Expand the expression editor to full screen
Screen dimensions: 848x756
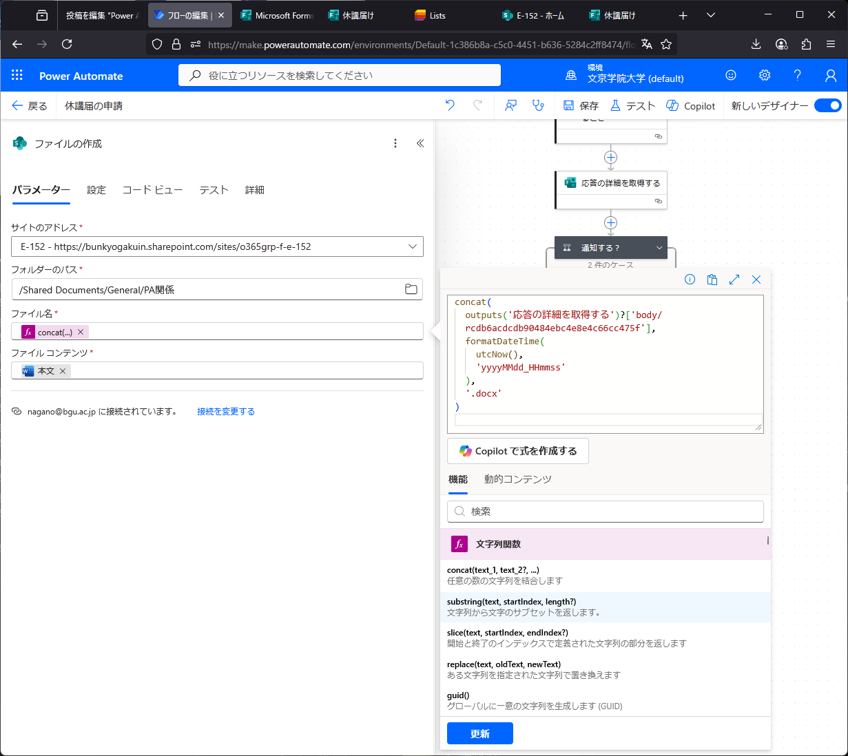coord(734,280)
